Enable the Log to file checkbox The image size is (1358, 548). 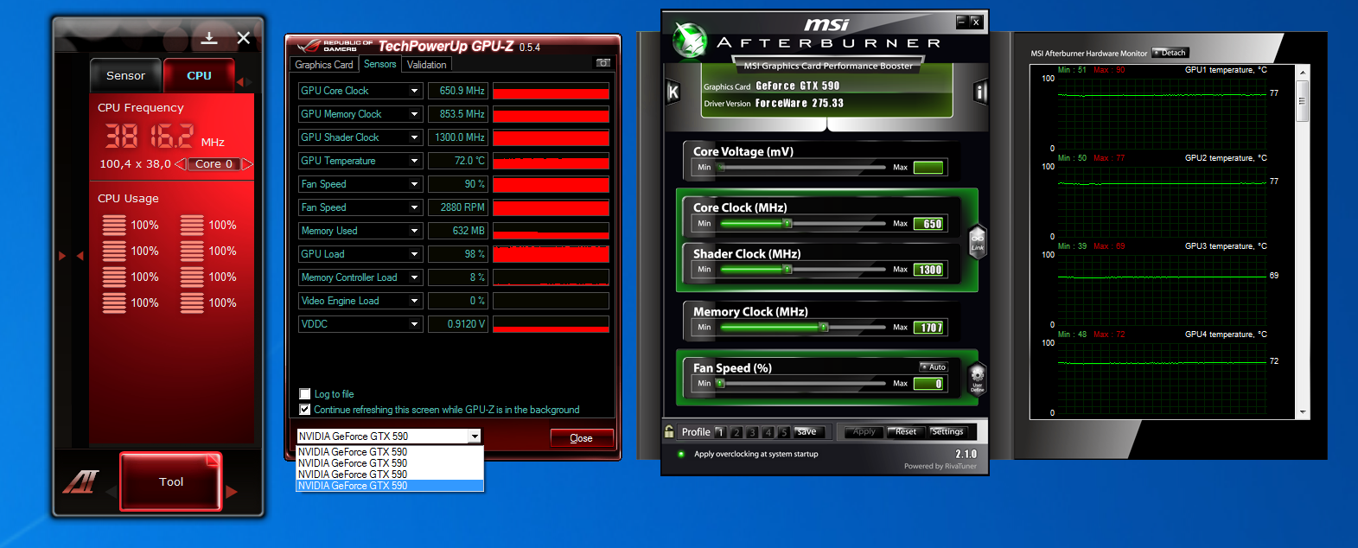(304, 394)
